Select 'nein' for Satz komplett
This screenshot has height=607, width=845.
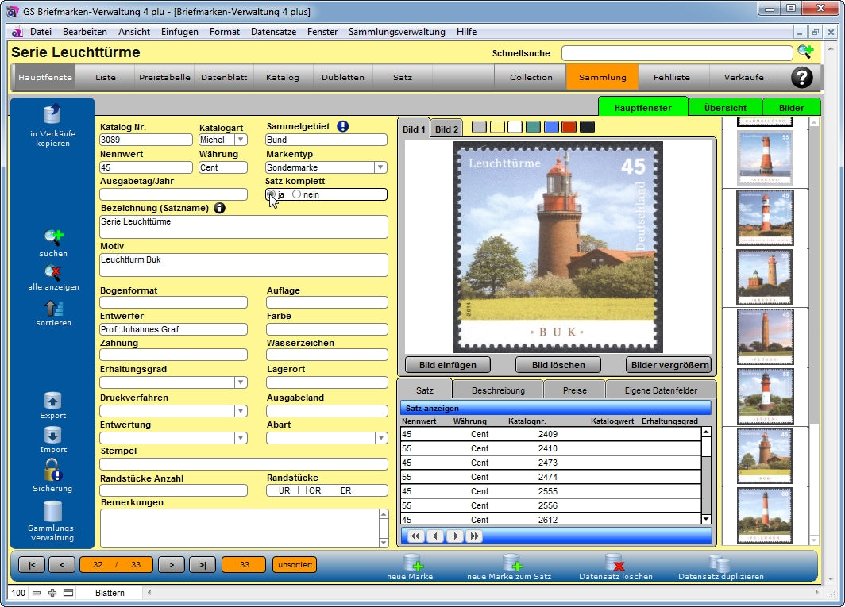297,194
